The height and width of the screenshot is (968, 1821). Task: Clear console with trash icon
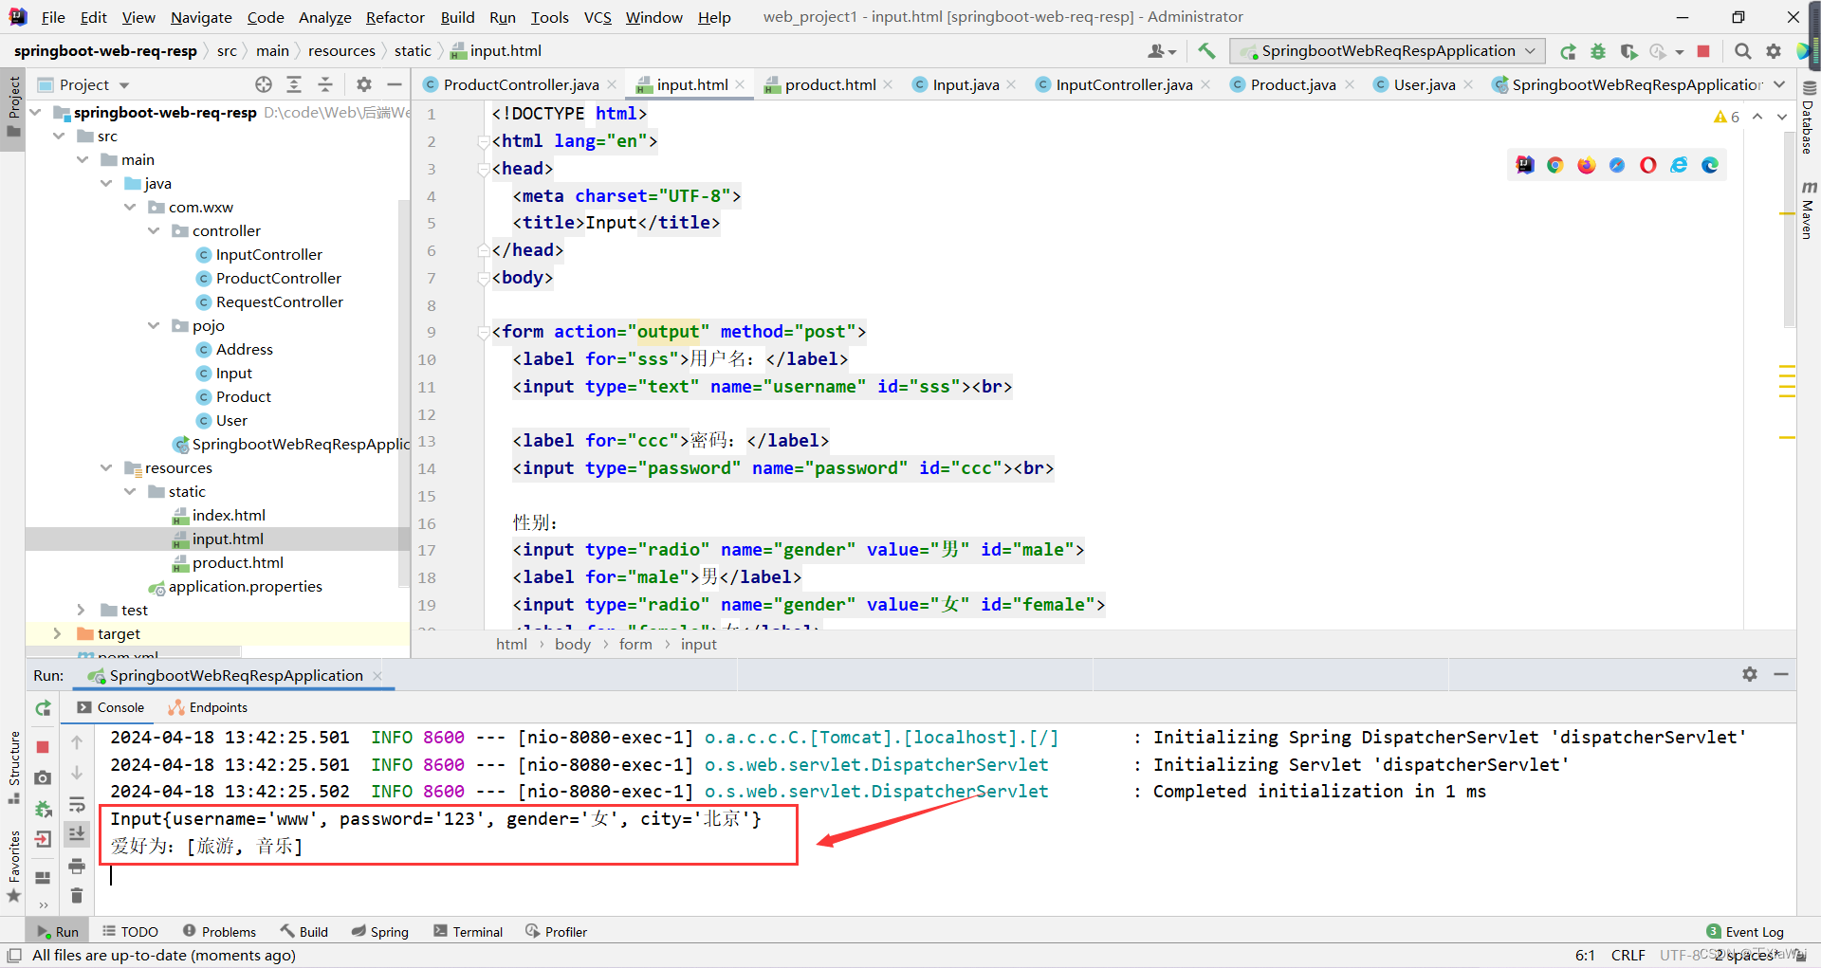point(77,895)
